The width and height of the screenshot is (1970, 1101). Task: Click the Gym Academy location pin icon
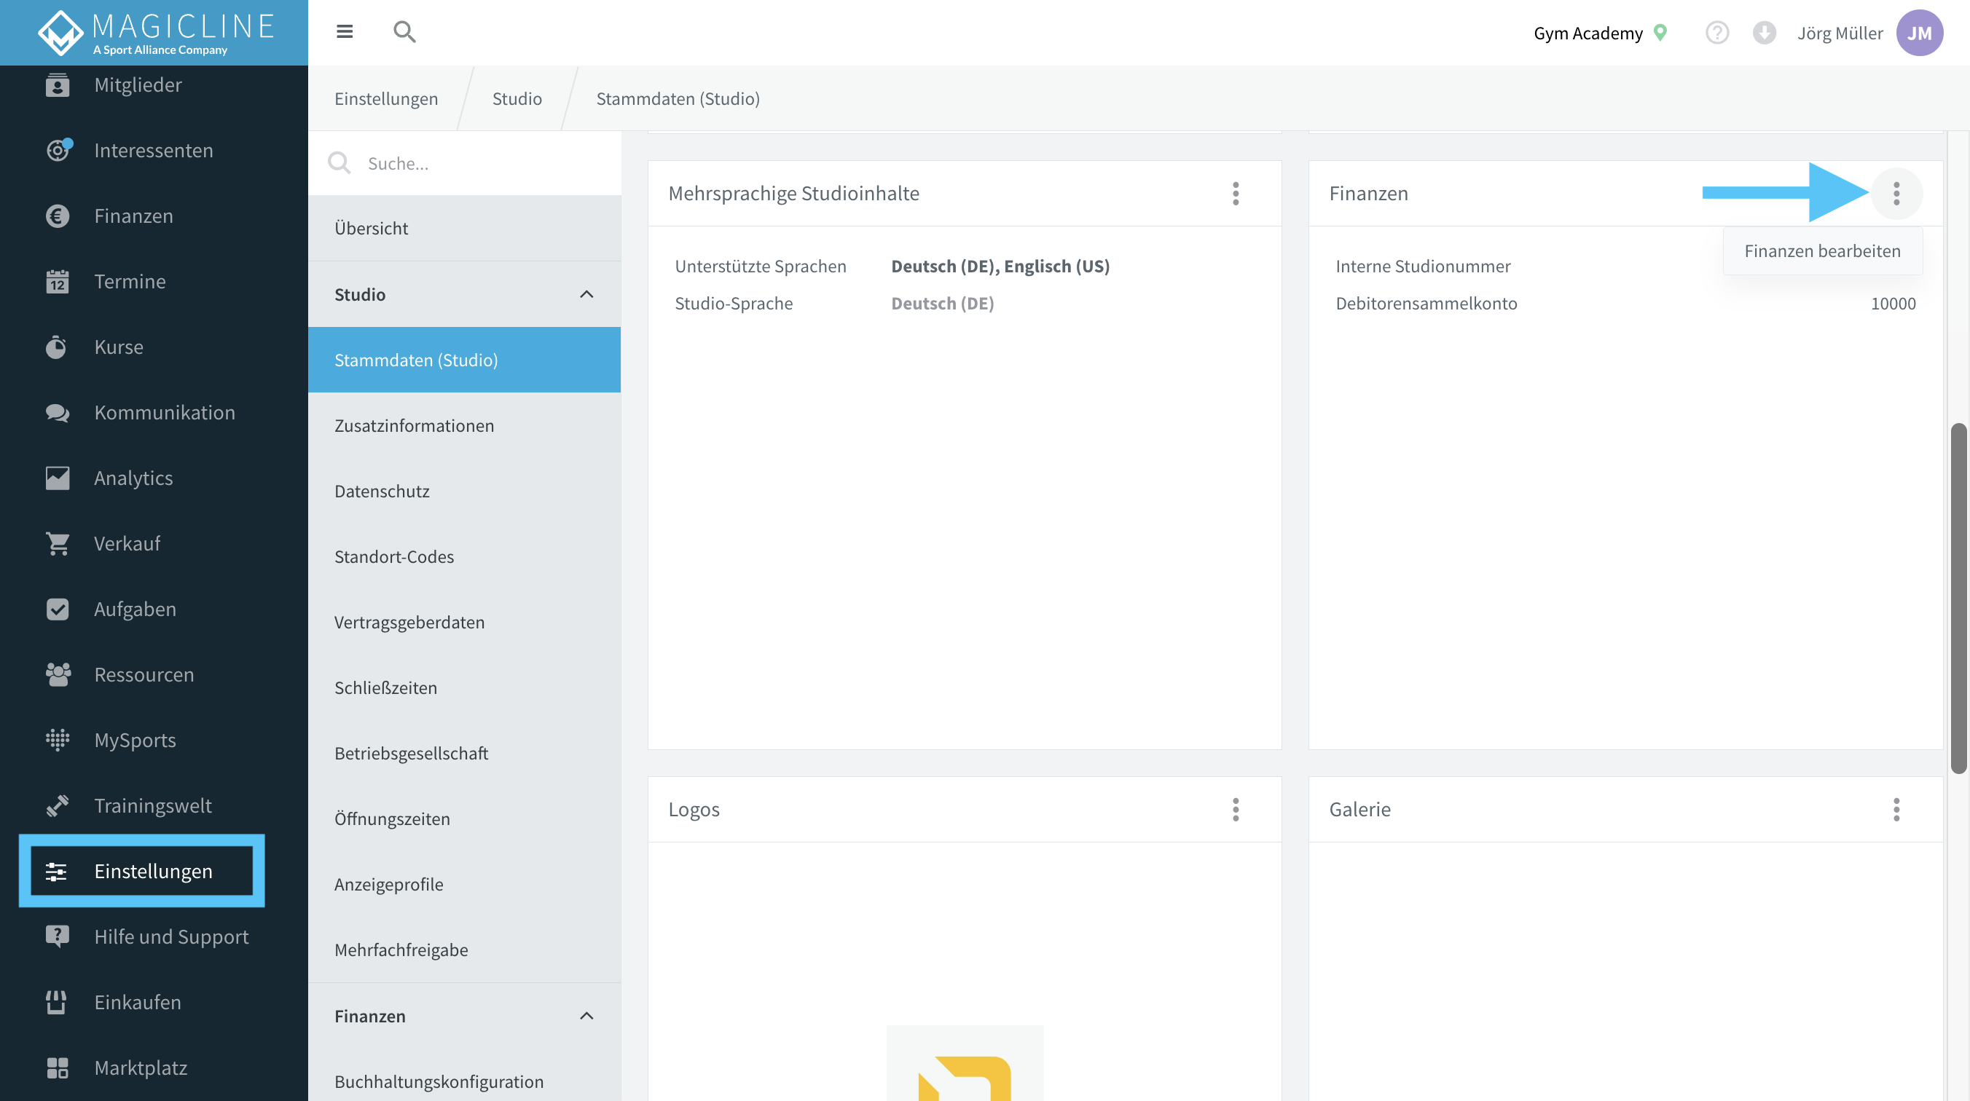point(1660,33)
